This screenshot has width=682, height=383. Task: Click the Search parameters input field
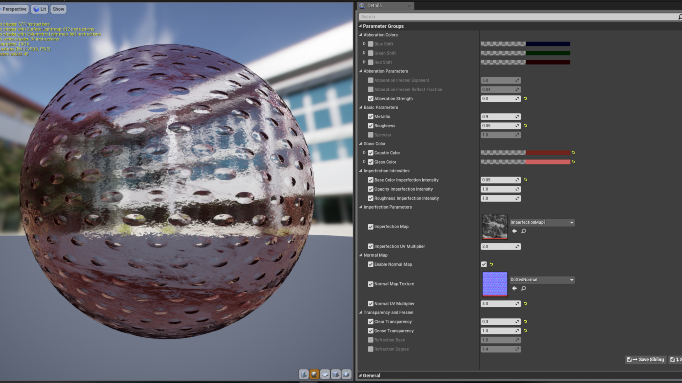(x=519, y=16)
